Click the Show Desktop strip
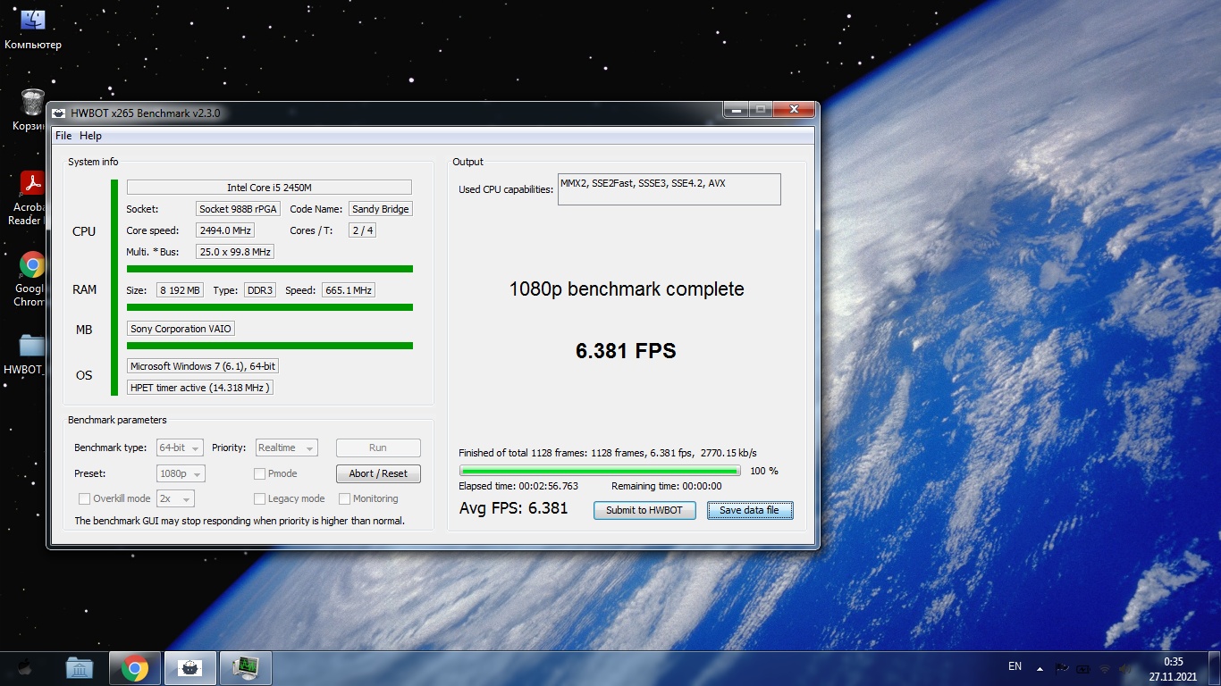This screenshot has width=1221, height=686. [1215, 668]
